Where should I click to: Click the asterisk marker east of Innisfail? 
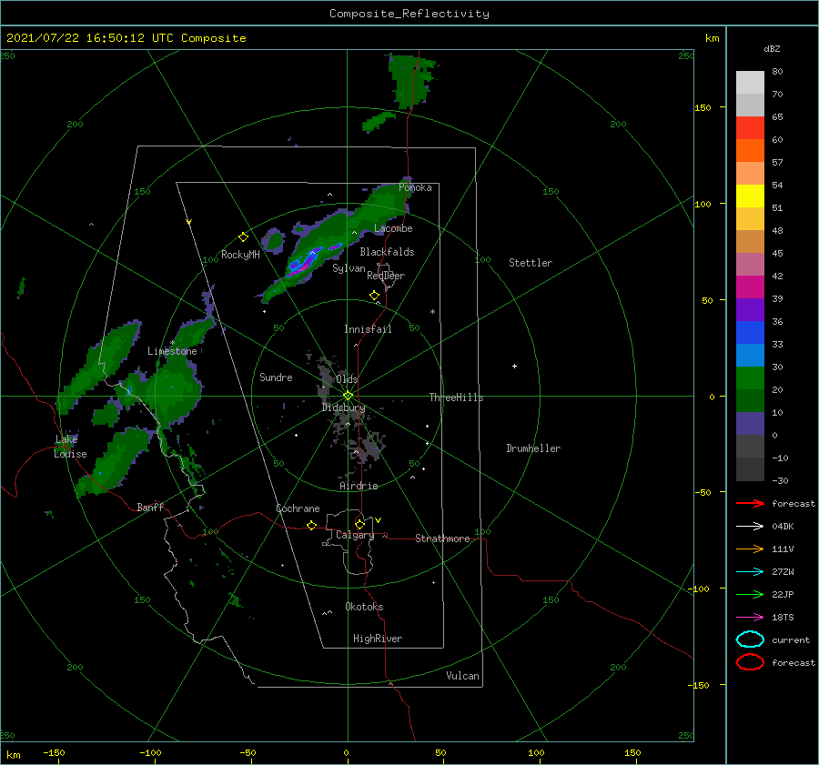pos(432,312)
